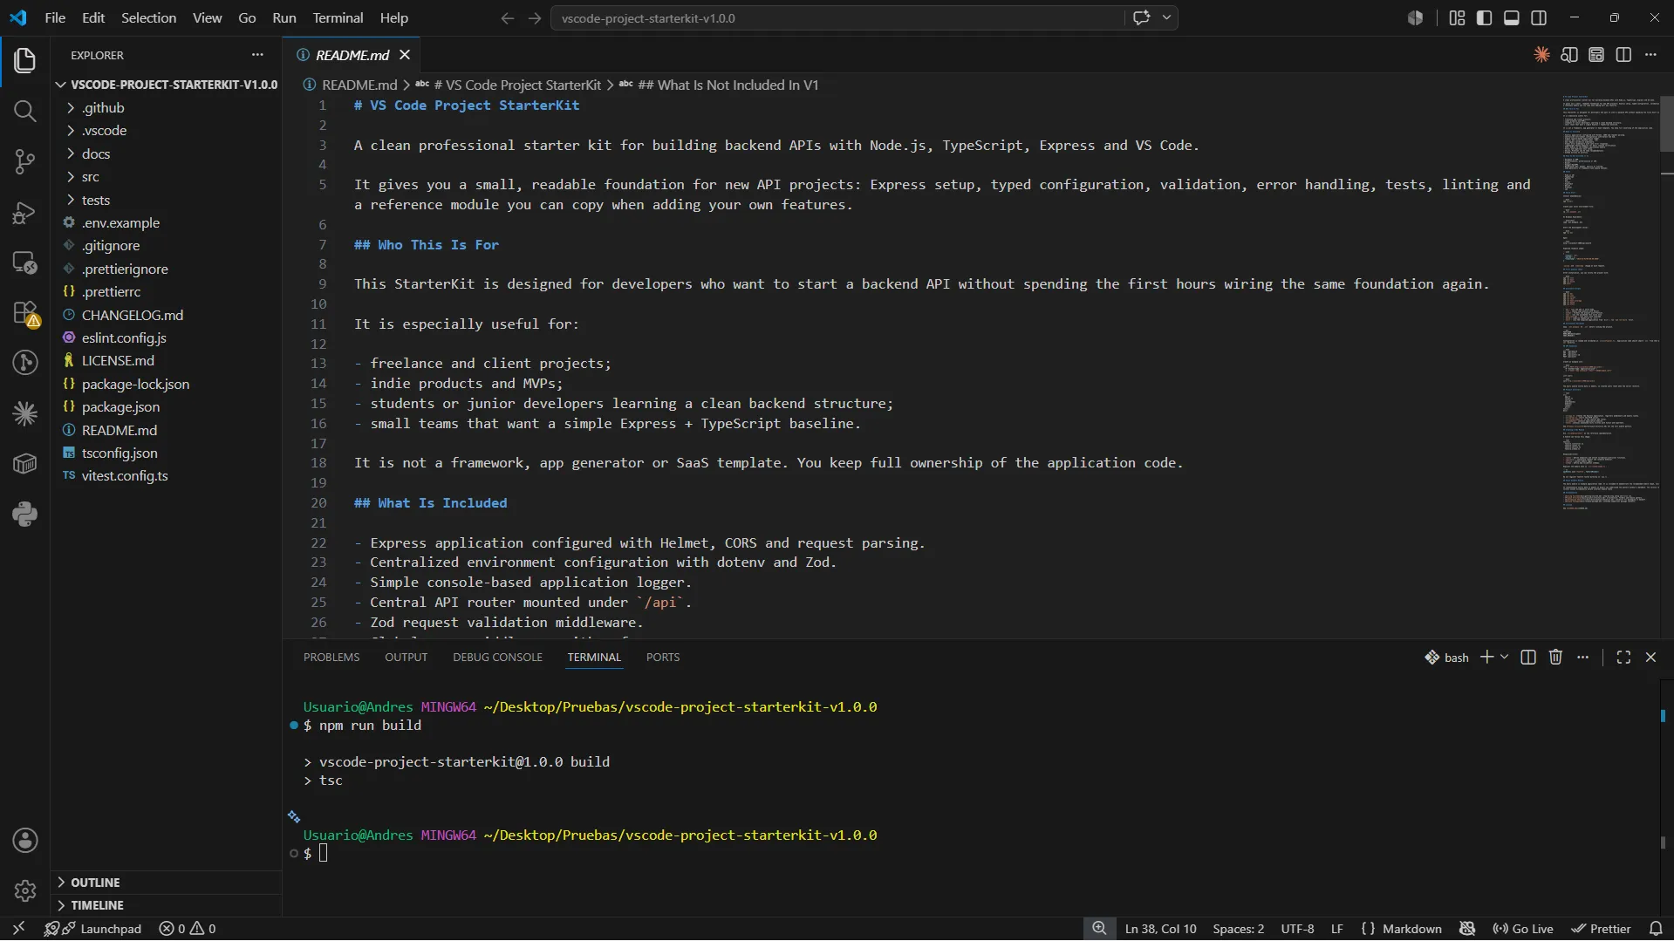Close the README.md editor tab

(x=405, y=55)
